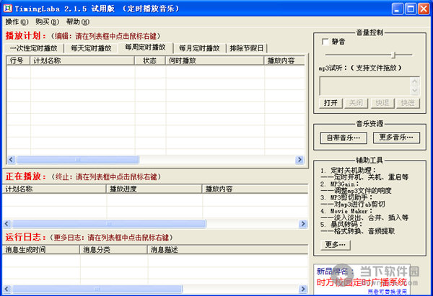Open the 购买 menu
The height and width of the screenshot is (296, 433).
click(47, 22)
